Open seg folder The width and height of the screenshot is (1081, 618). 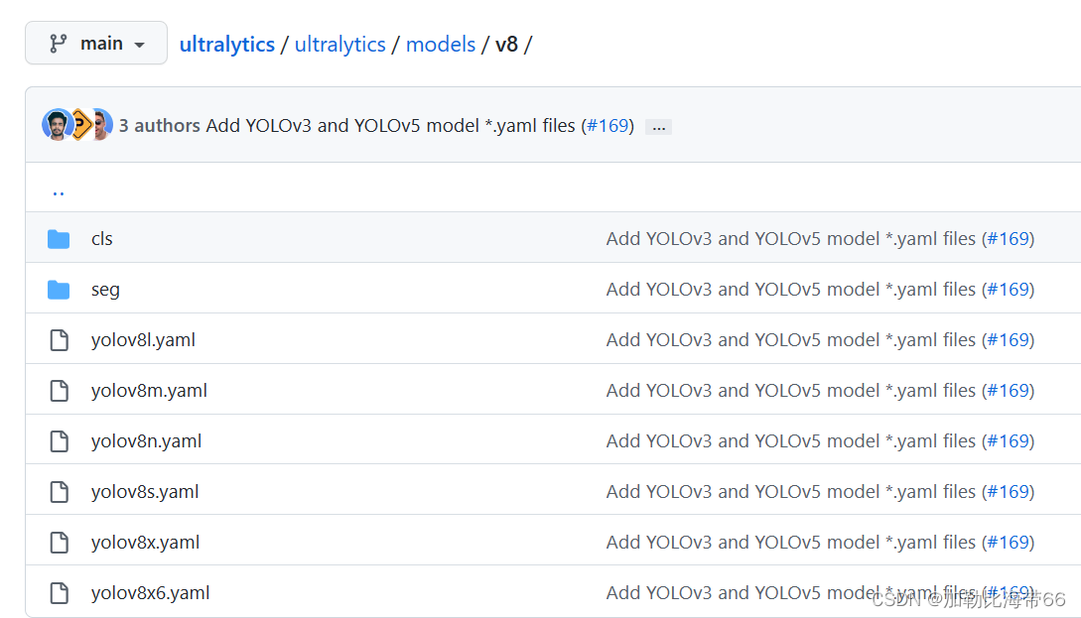click(x=105, y=290)
